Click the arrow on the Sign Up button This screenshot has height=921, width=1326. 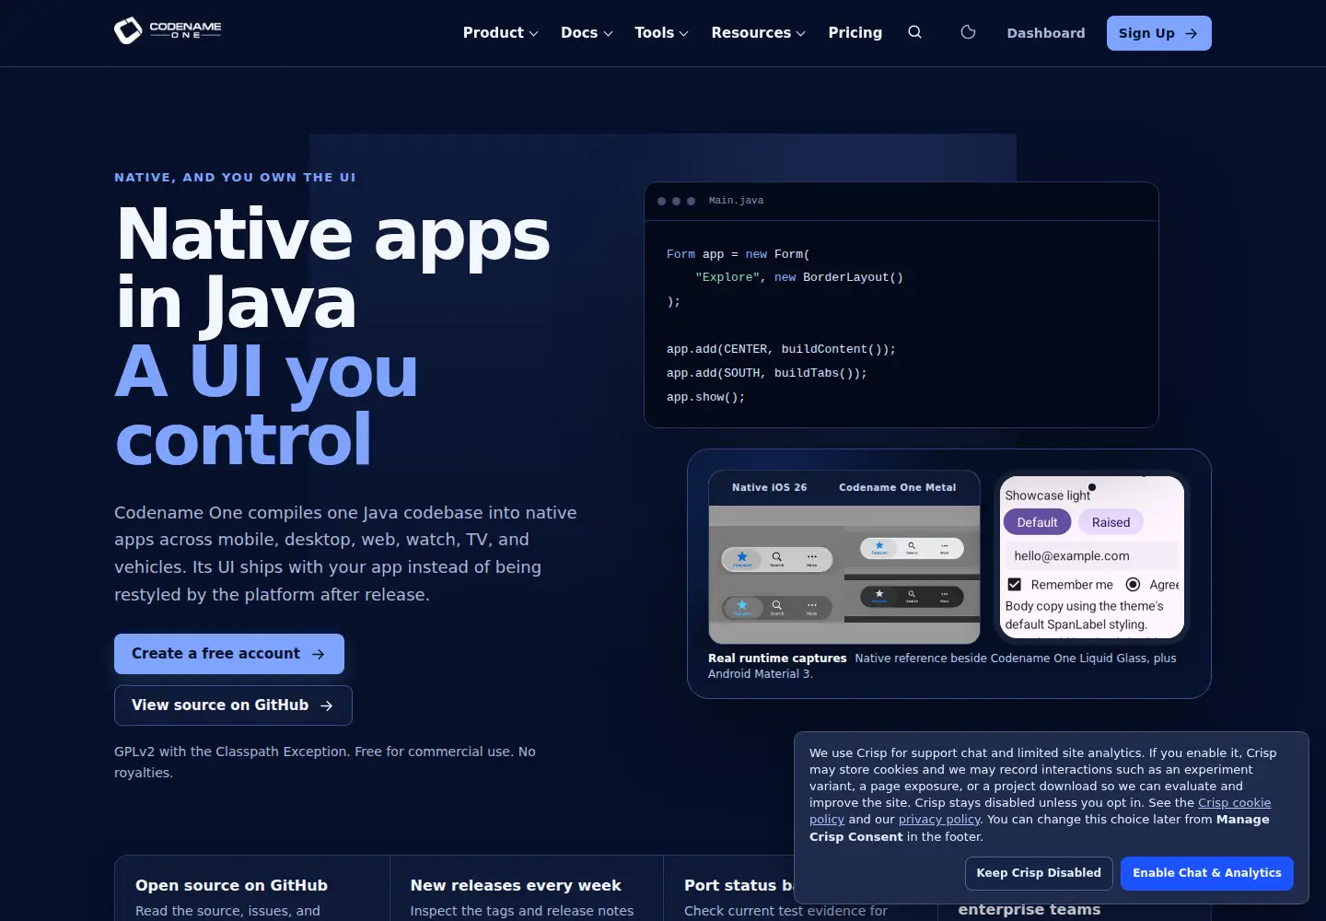point(1191,33)
